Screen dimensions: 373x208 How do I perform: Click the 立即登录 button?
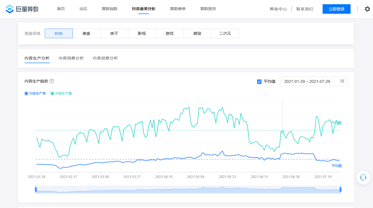point(337,9)
